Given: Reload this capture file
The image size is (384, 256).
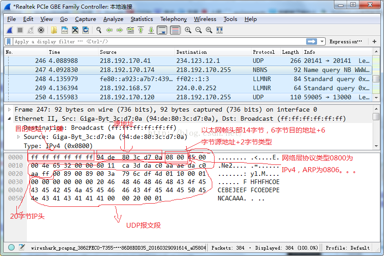Looking at the screenshot, I should tap(86, 30).
